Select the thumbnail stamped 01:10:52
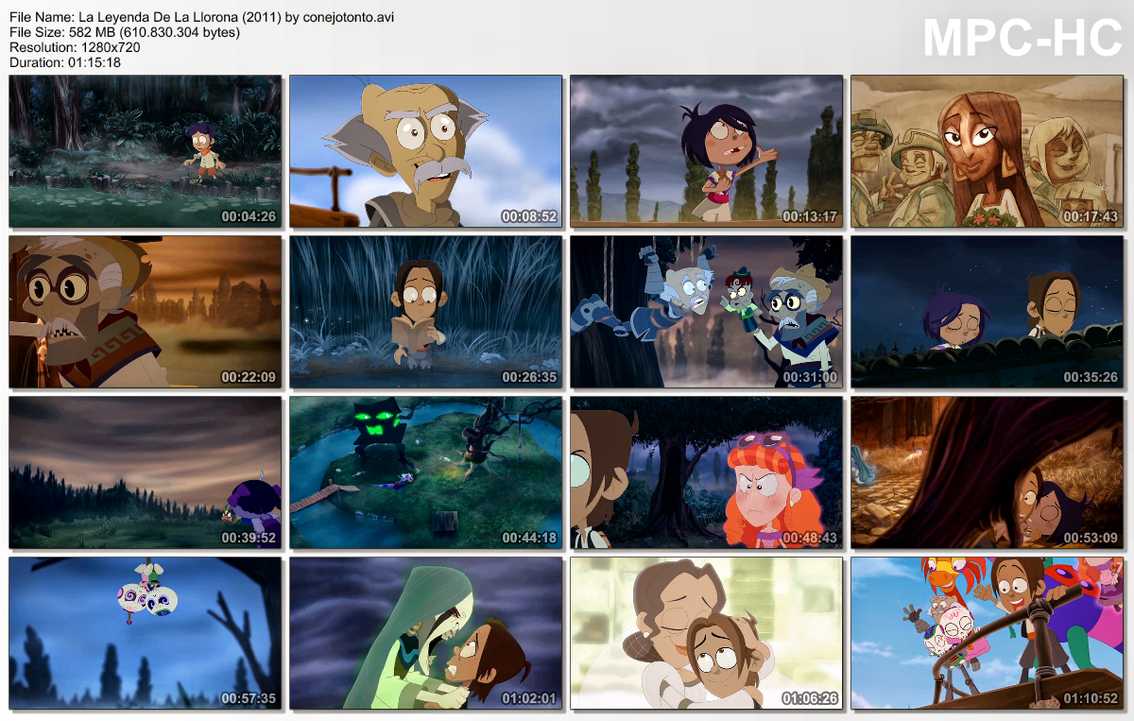This screenshot has width=1134, height=721. [x=987, y=633]
